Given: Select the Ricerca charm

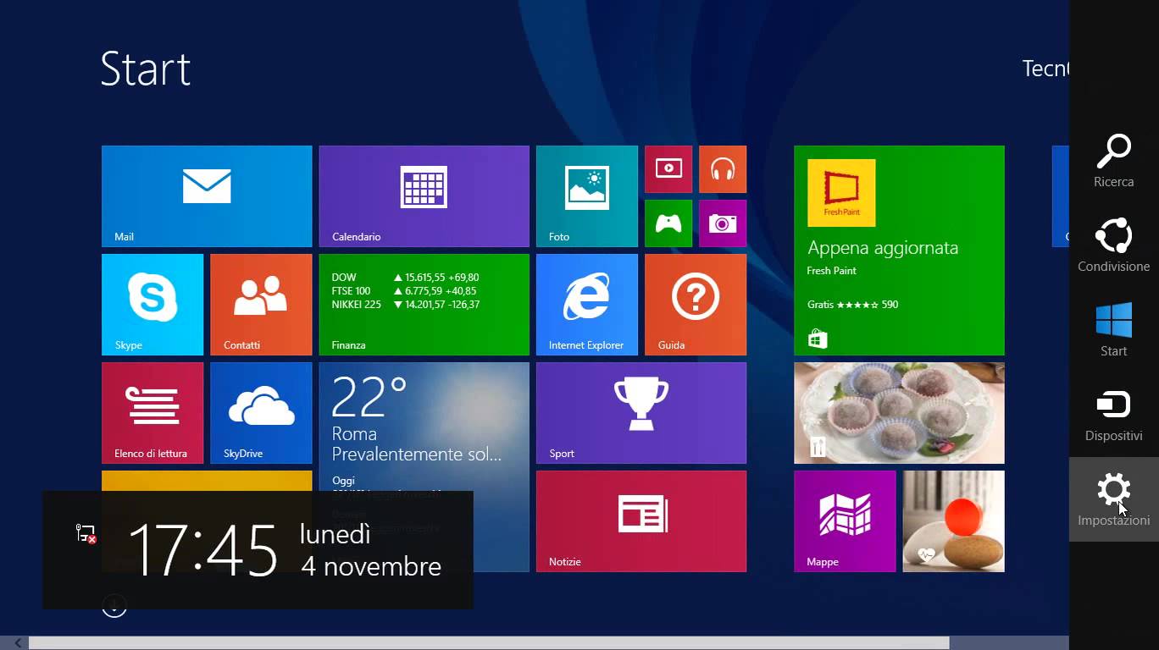Looking at the screenshot, I should [1113, 160].
